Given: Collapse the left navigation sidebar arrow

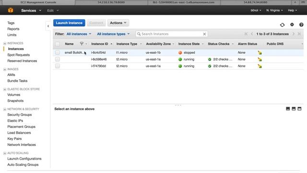Looking at the screenshot, I should pyautogui.click(x=48, y=26).
